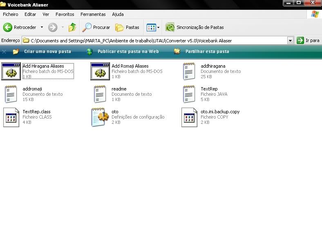322x240 pixels.
Task: Open the views mode dropdown button
Action: [x=153, y=27]
